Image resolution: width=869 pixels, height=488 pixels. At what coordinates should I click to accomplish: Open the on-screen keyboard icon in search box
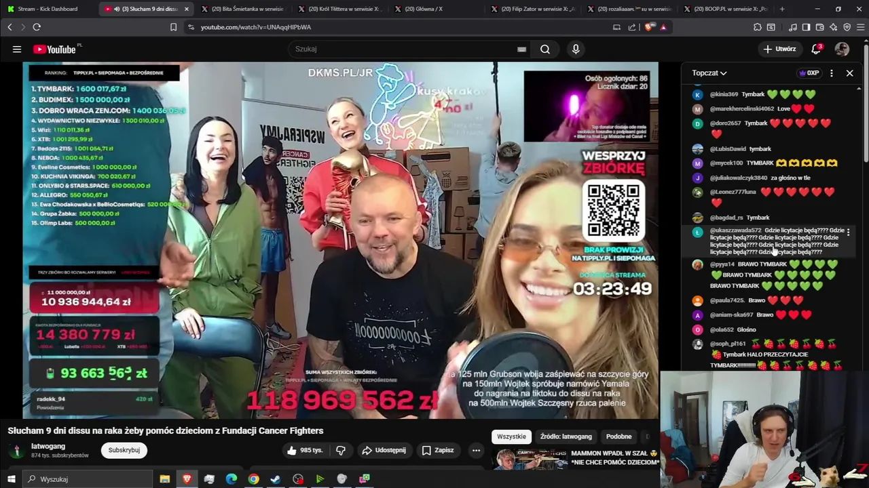(x=521, y=49)
